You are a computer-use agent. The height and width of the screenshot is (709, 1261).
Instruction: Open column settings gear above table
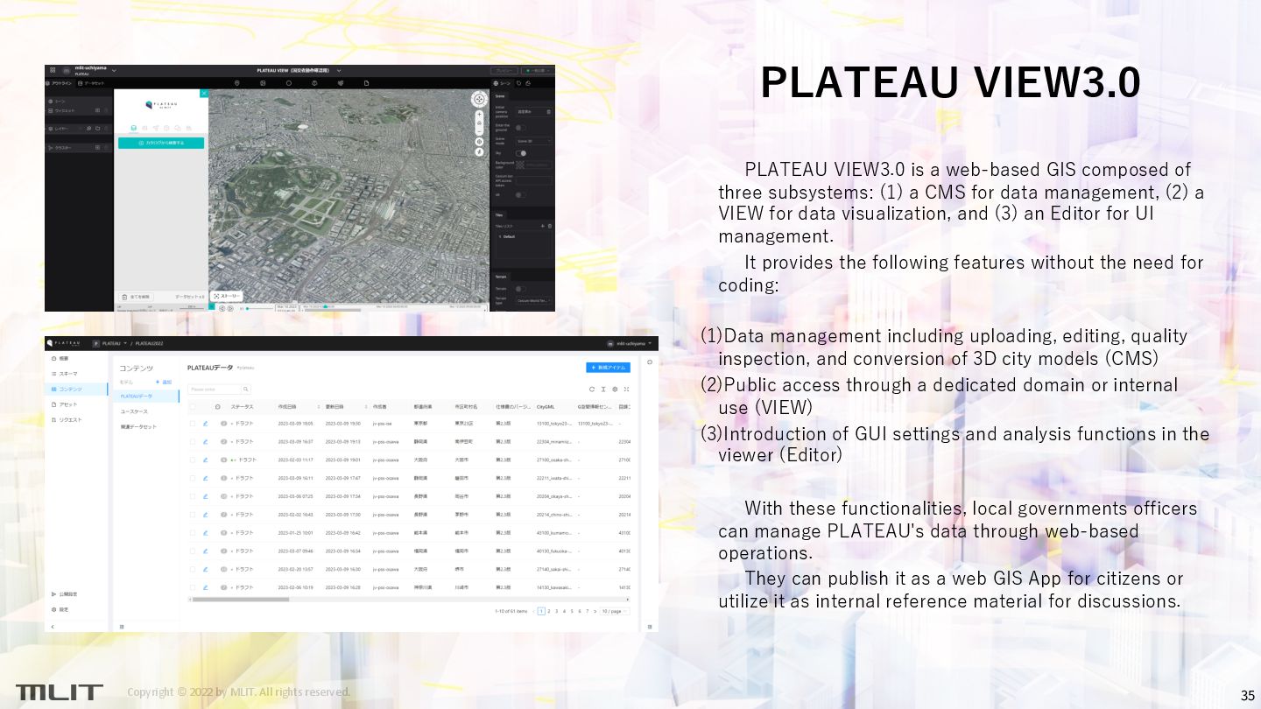[615, 390]
